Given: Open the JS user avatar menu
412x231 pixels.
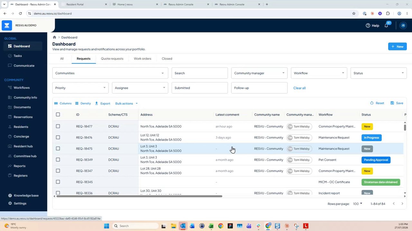Looking at the screenshot, I should point(403,26).
